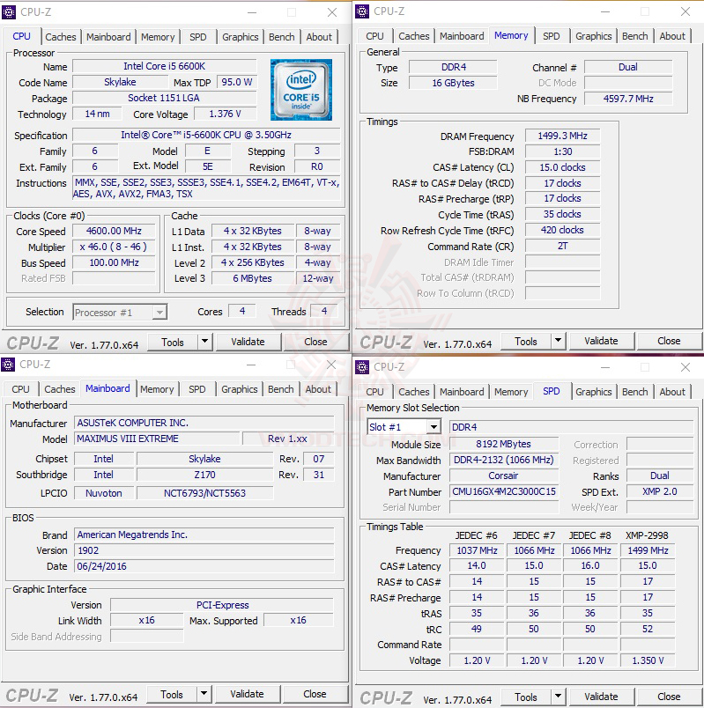Click the Intel Core i5 logo badge

(301, 90)
